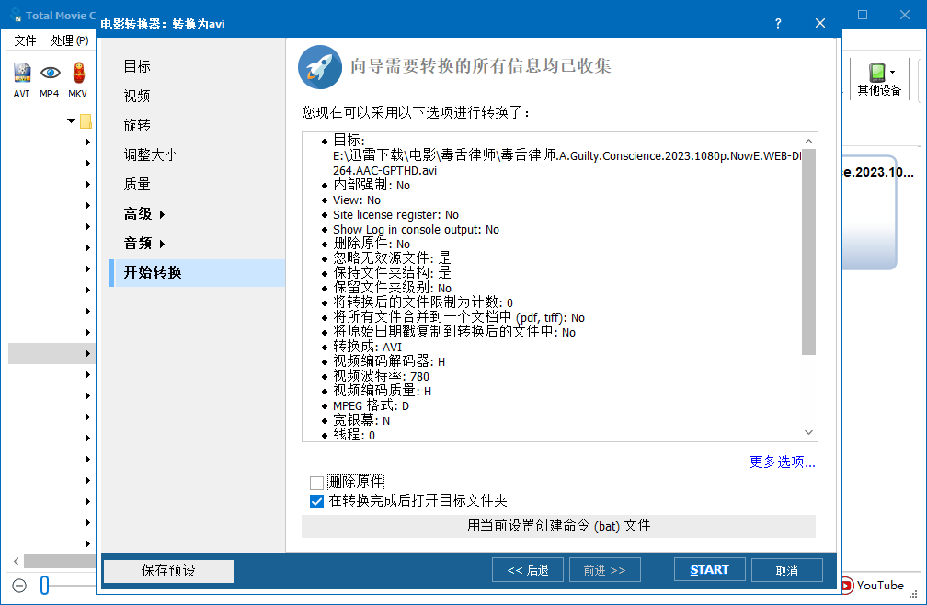Screen dimensions: 927x605
Task: Disable opening target folder after conversion
Action: [316, 501]
